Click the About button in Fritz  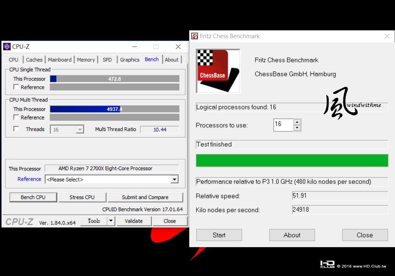(292, 235)
